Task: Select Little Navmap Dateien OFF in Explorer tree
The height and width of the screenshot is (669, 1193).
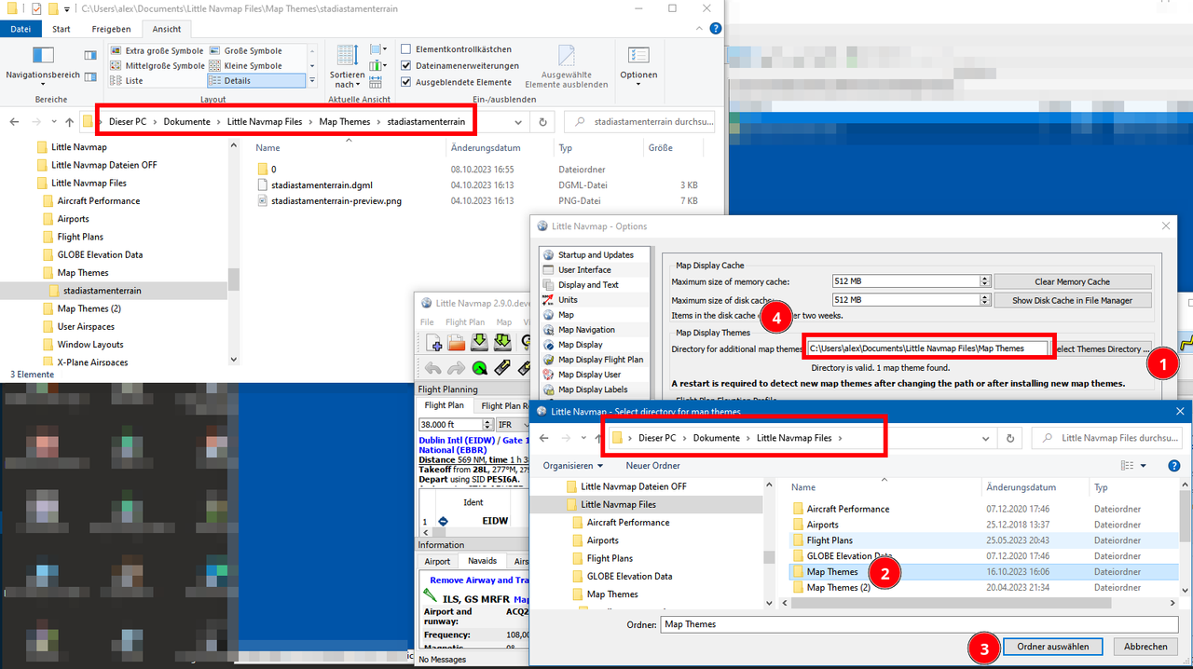Action: [x=103, y=165]
